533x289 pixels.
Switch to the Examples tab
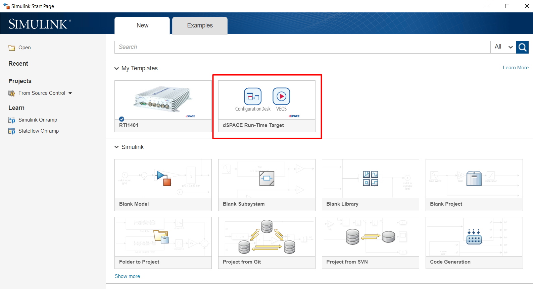pyautogui.click(x=200, y=25)
